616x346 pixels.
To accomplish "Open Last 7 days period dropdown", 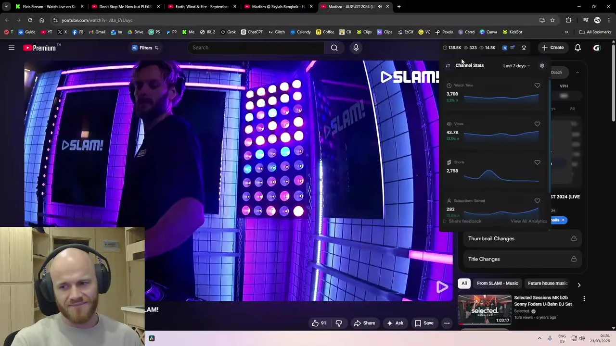I will [x=516, y=66].
